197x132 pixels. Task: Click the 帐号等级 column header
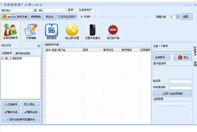coord(131,50)
